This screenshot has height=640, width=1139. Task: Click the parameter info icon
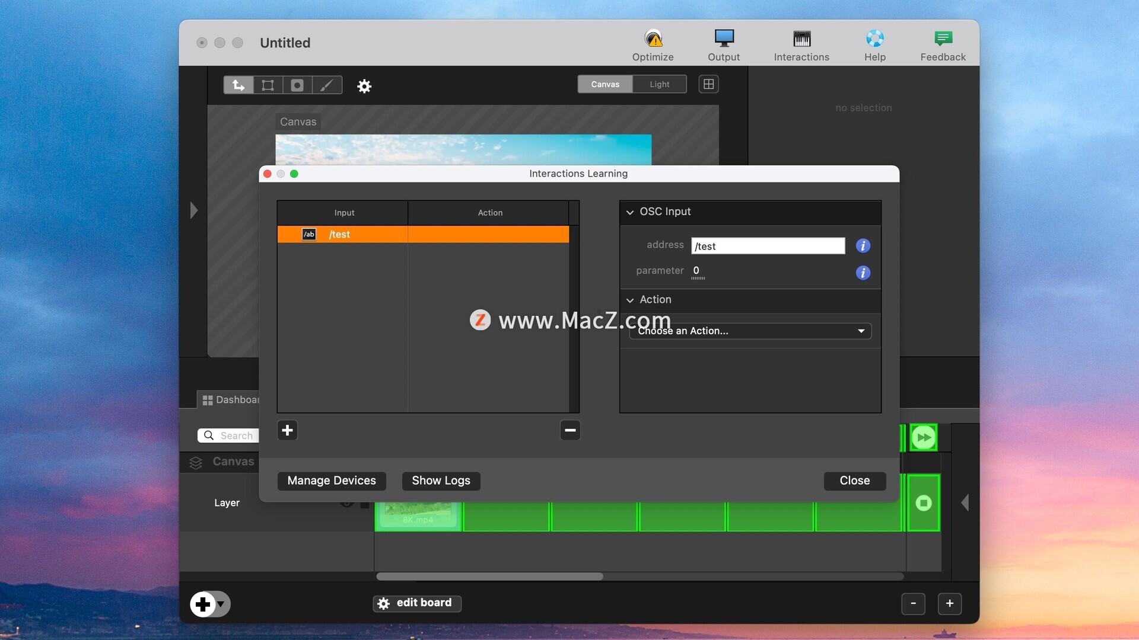(x=863, y=273)
